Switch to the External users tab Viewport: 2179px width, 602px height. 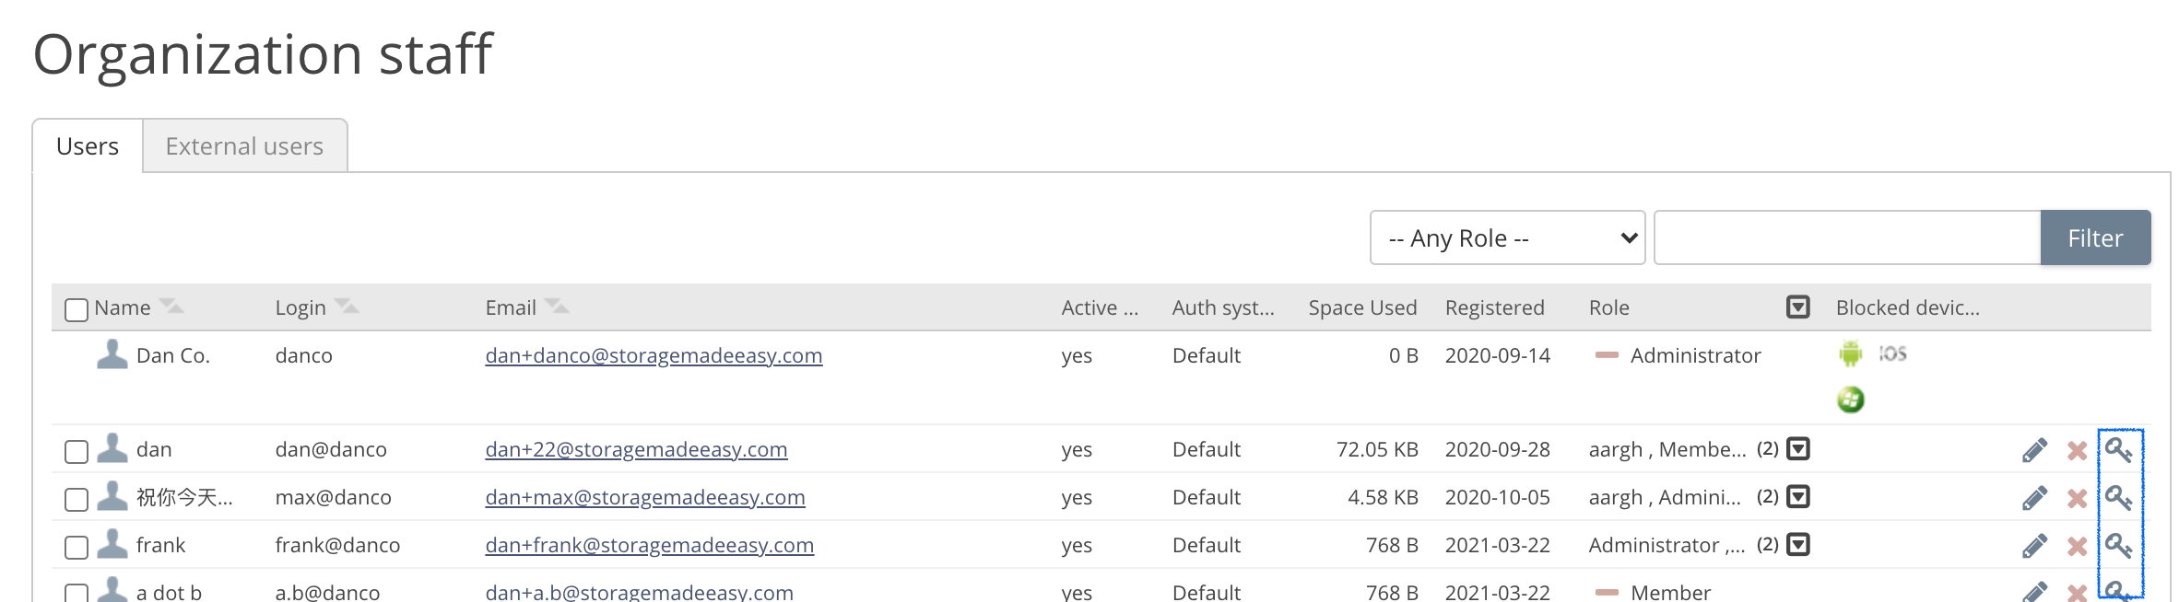244,146
